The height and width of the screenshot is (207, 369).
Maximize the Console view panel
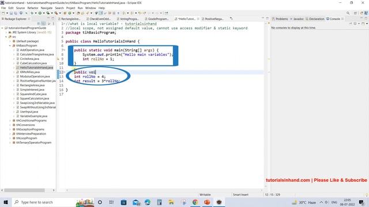(366, 18)
